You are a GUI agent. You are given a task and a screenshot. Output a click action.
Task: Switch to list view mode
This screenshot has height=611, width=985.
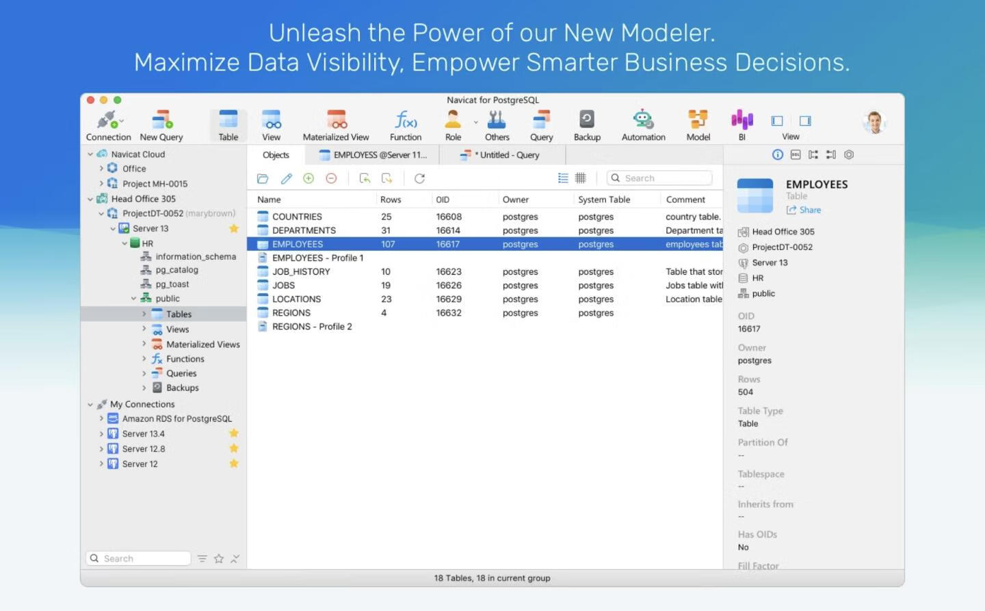point(563,178)
